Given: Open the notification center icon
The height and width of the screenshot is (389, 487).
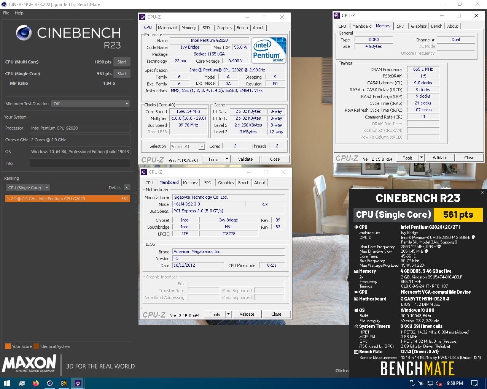Looking at the screenshot, I should click(474, 383).
